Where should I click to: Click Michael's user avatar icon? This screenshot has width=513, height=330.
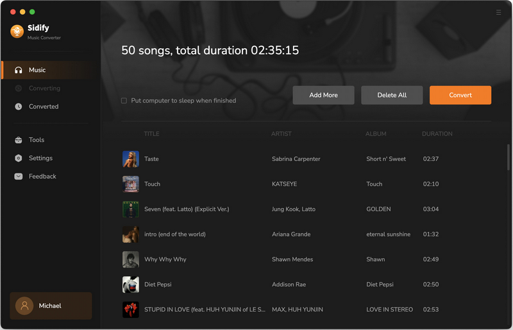[x=24, y=306]
